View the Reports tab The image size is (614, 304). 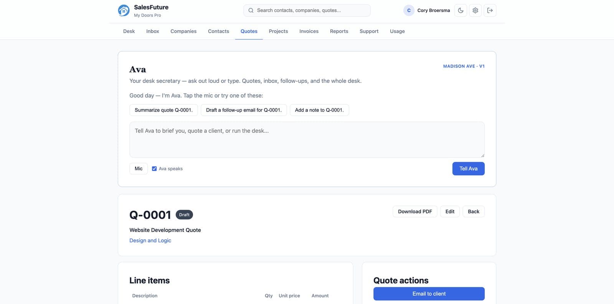339,31
